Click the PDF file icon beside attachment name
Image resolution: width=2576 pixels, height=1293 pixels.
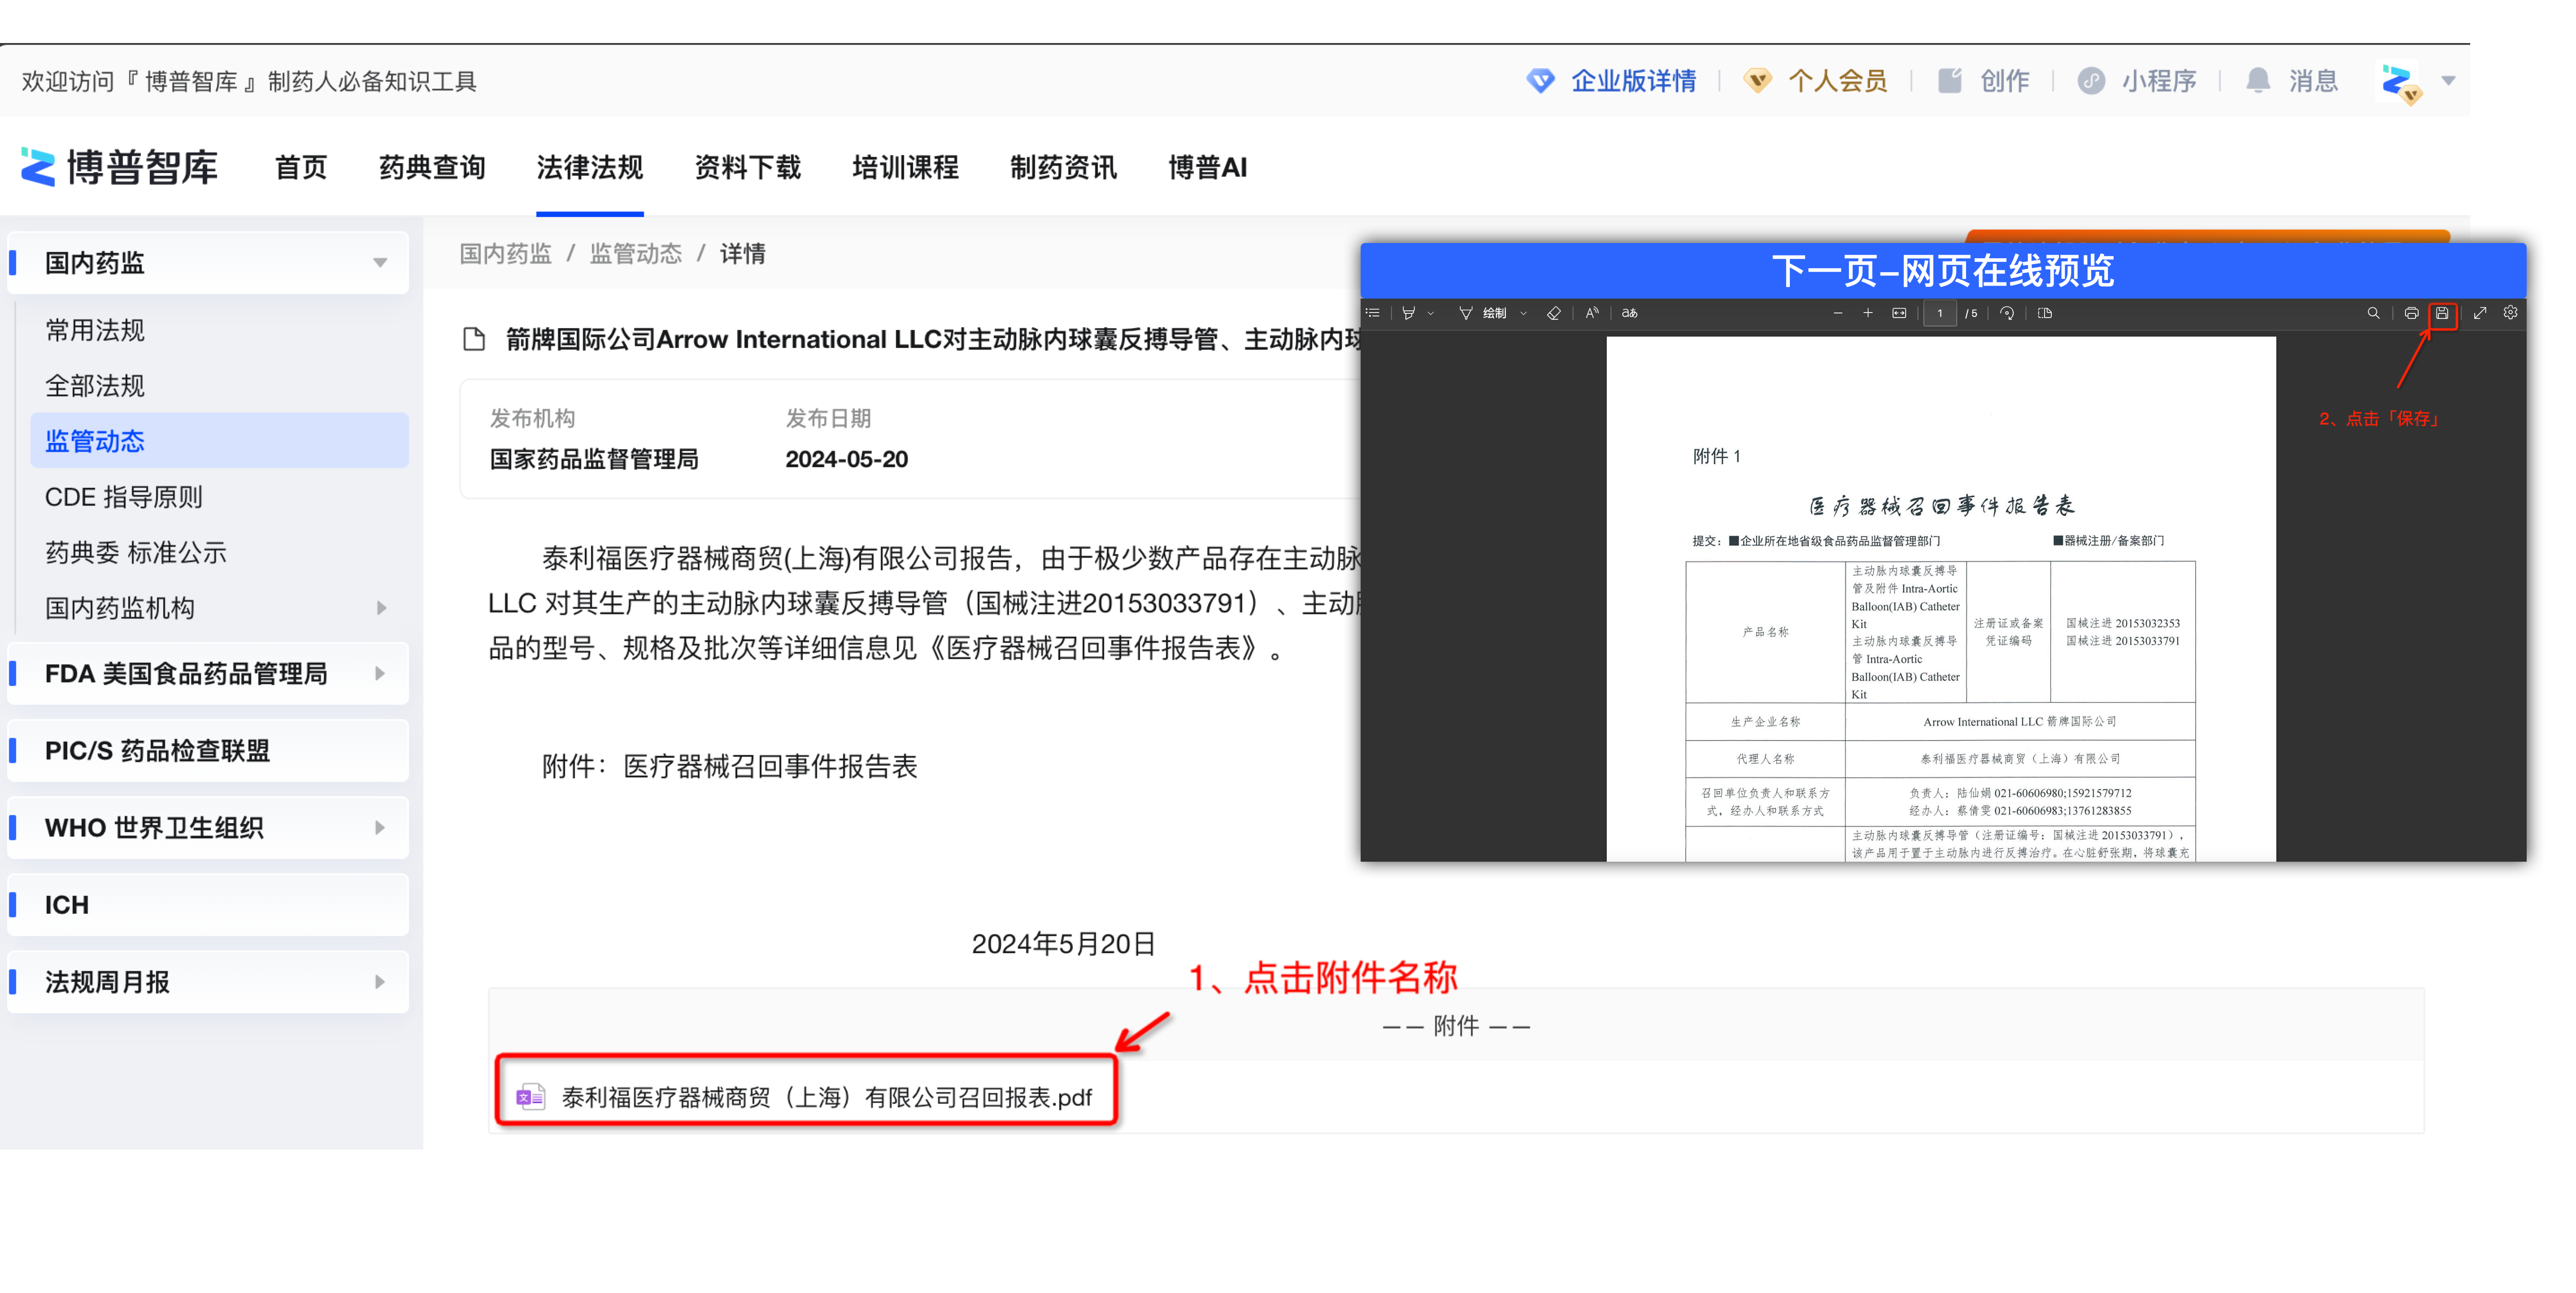pos(530,1097)
